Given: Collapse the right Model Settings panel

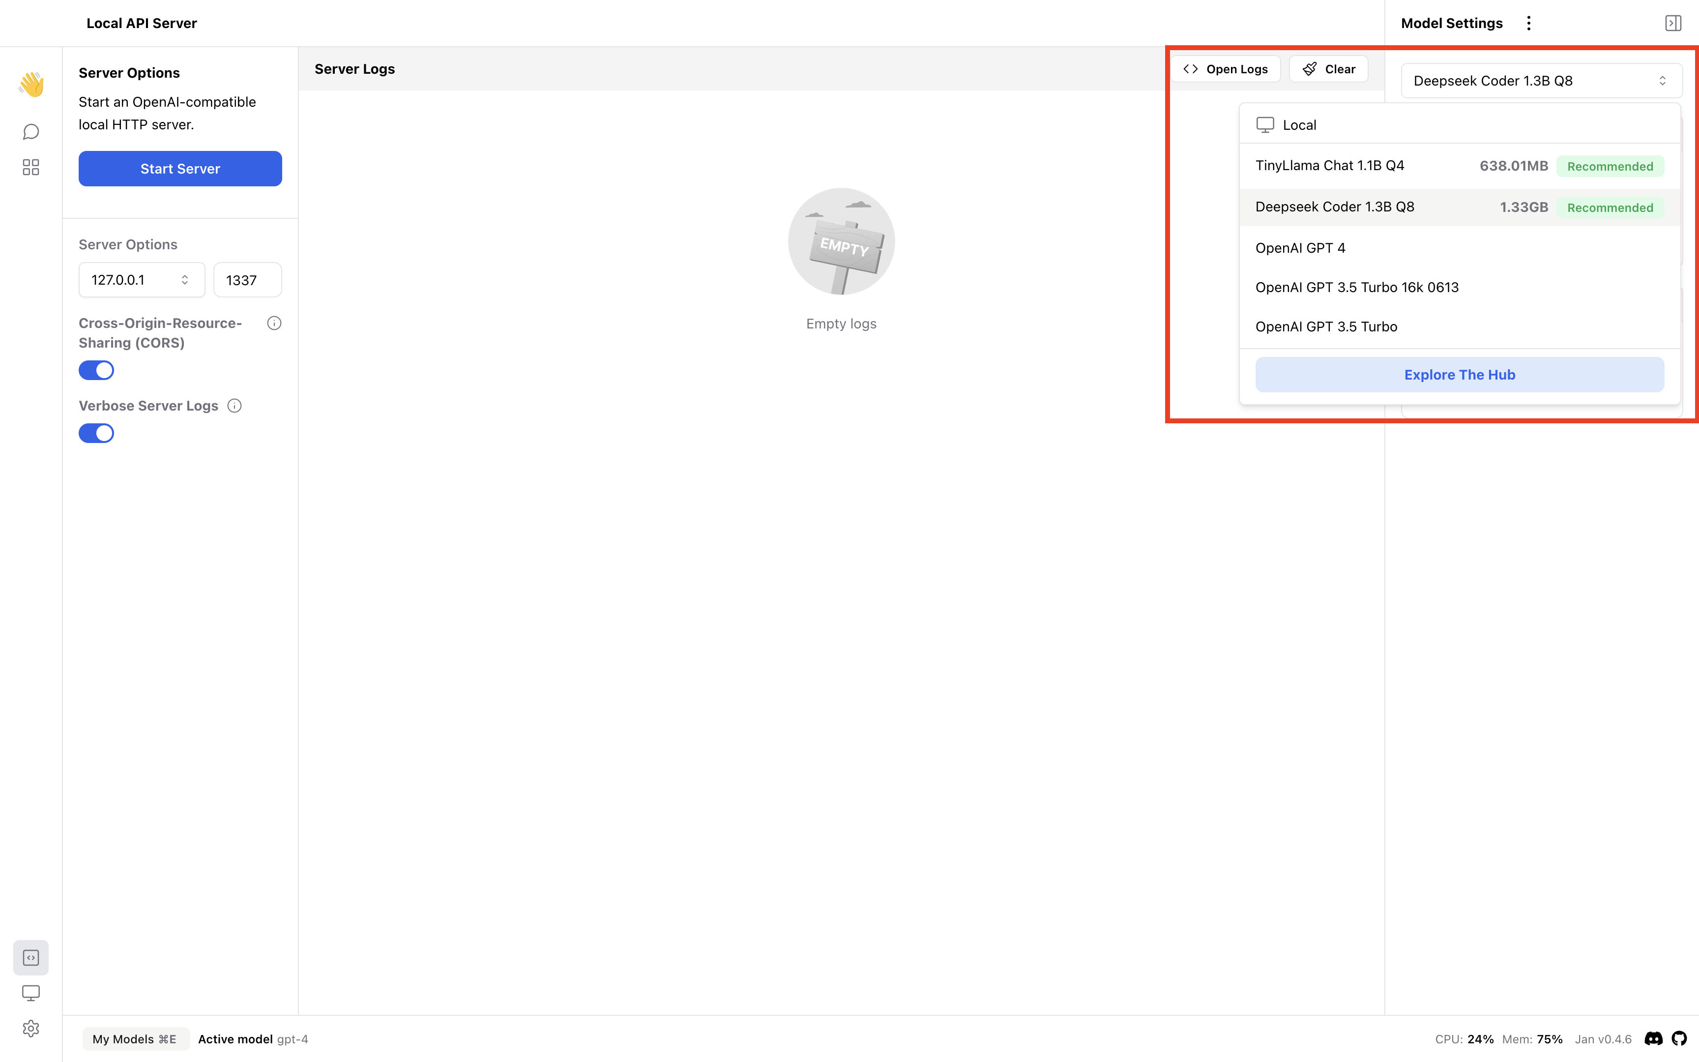Looking at the screenshot, I should pos(1673,23).
